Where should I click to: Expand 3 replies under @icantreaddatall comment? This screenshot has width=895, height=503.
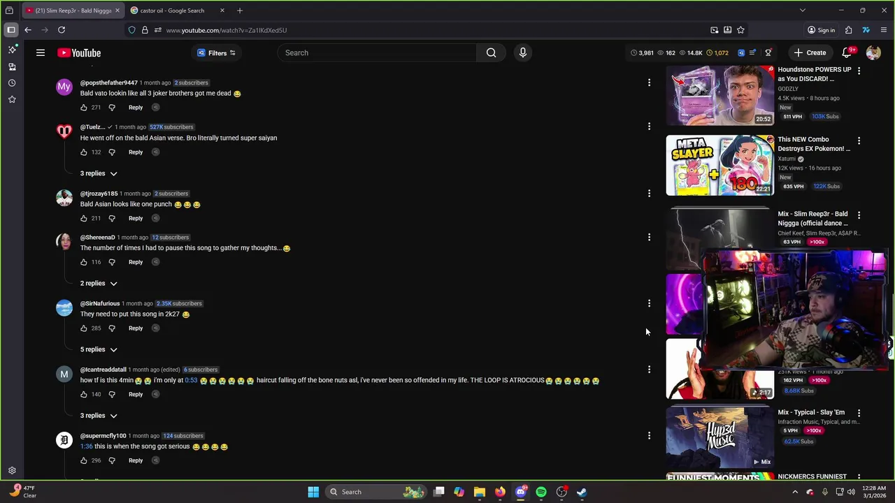pyautogui.click(x=99, y=416)
